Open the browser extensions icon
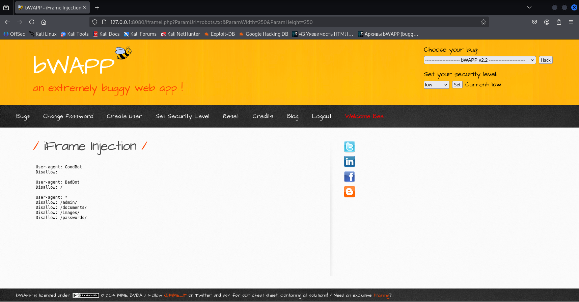Image resolution: width=579 pixels, height=302 pixels. 559,22
